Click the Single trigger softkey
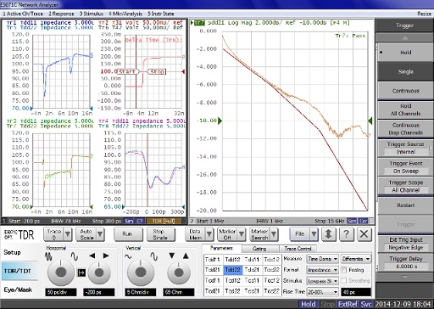Viewport: 434px width, 309px height. coord(405,71)
